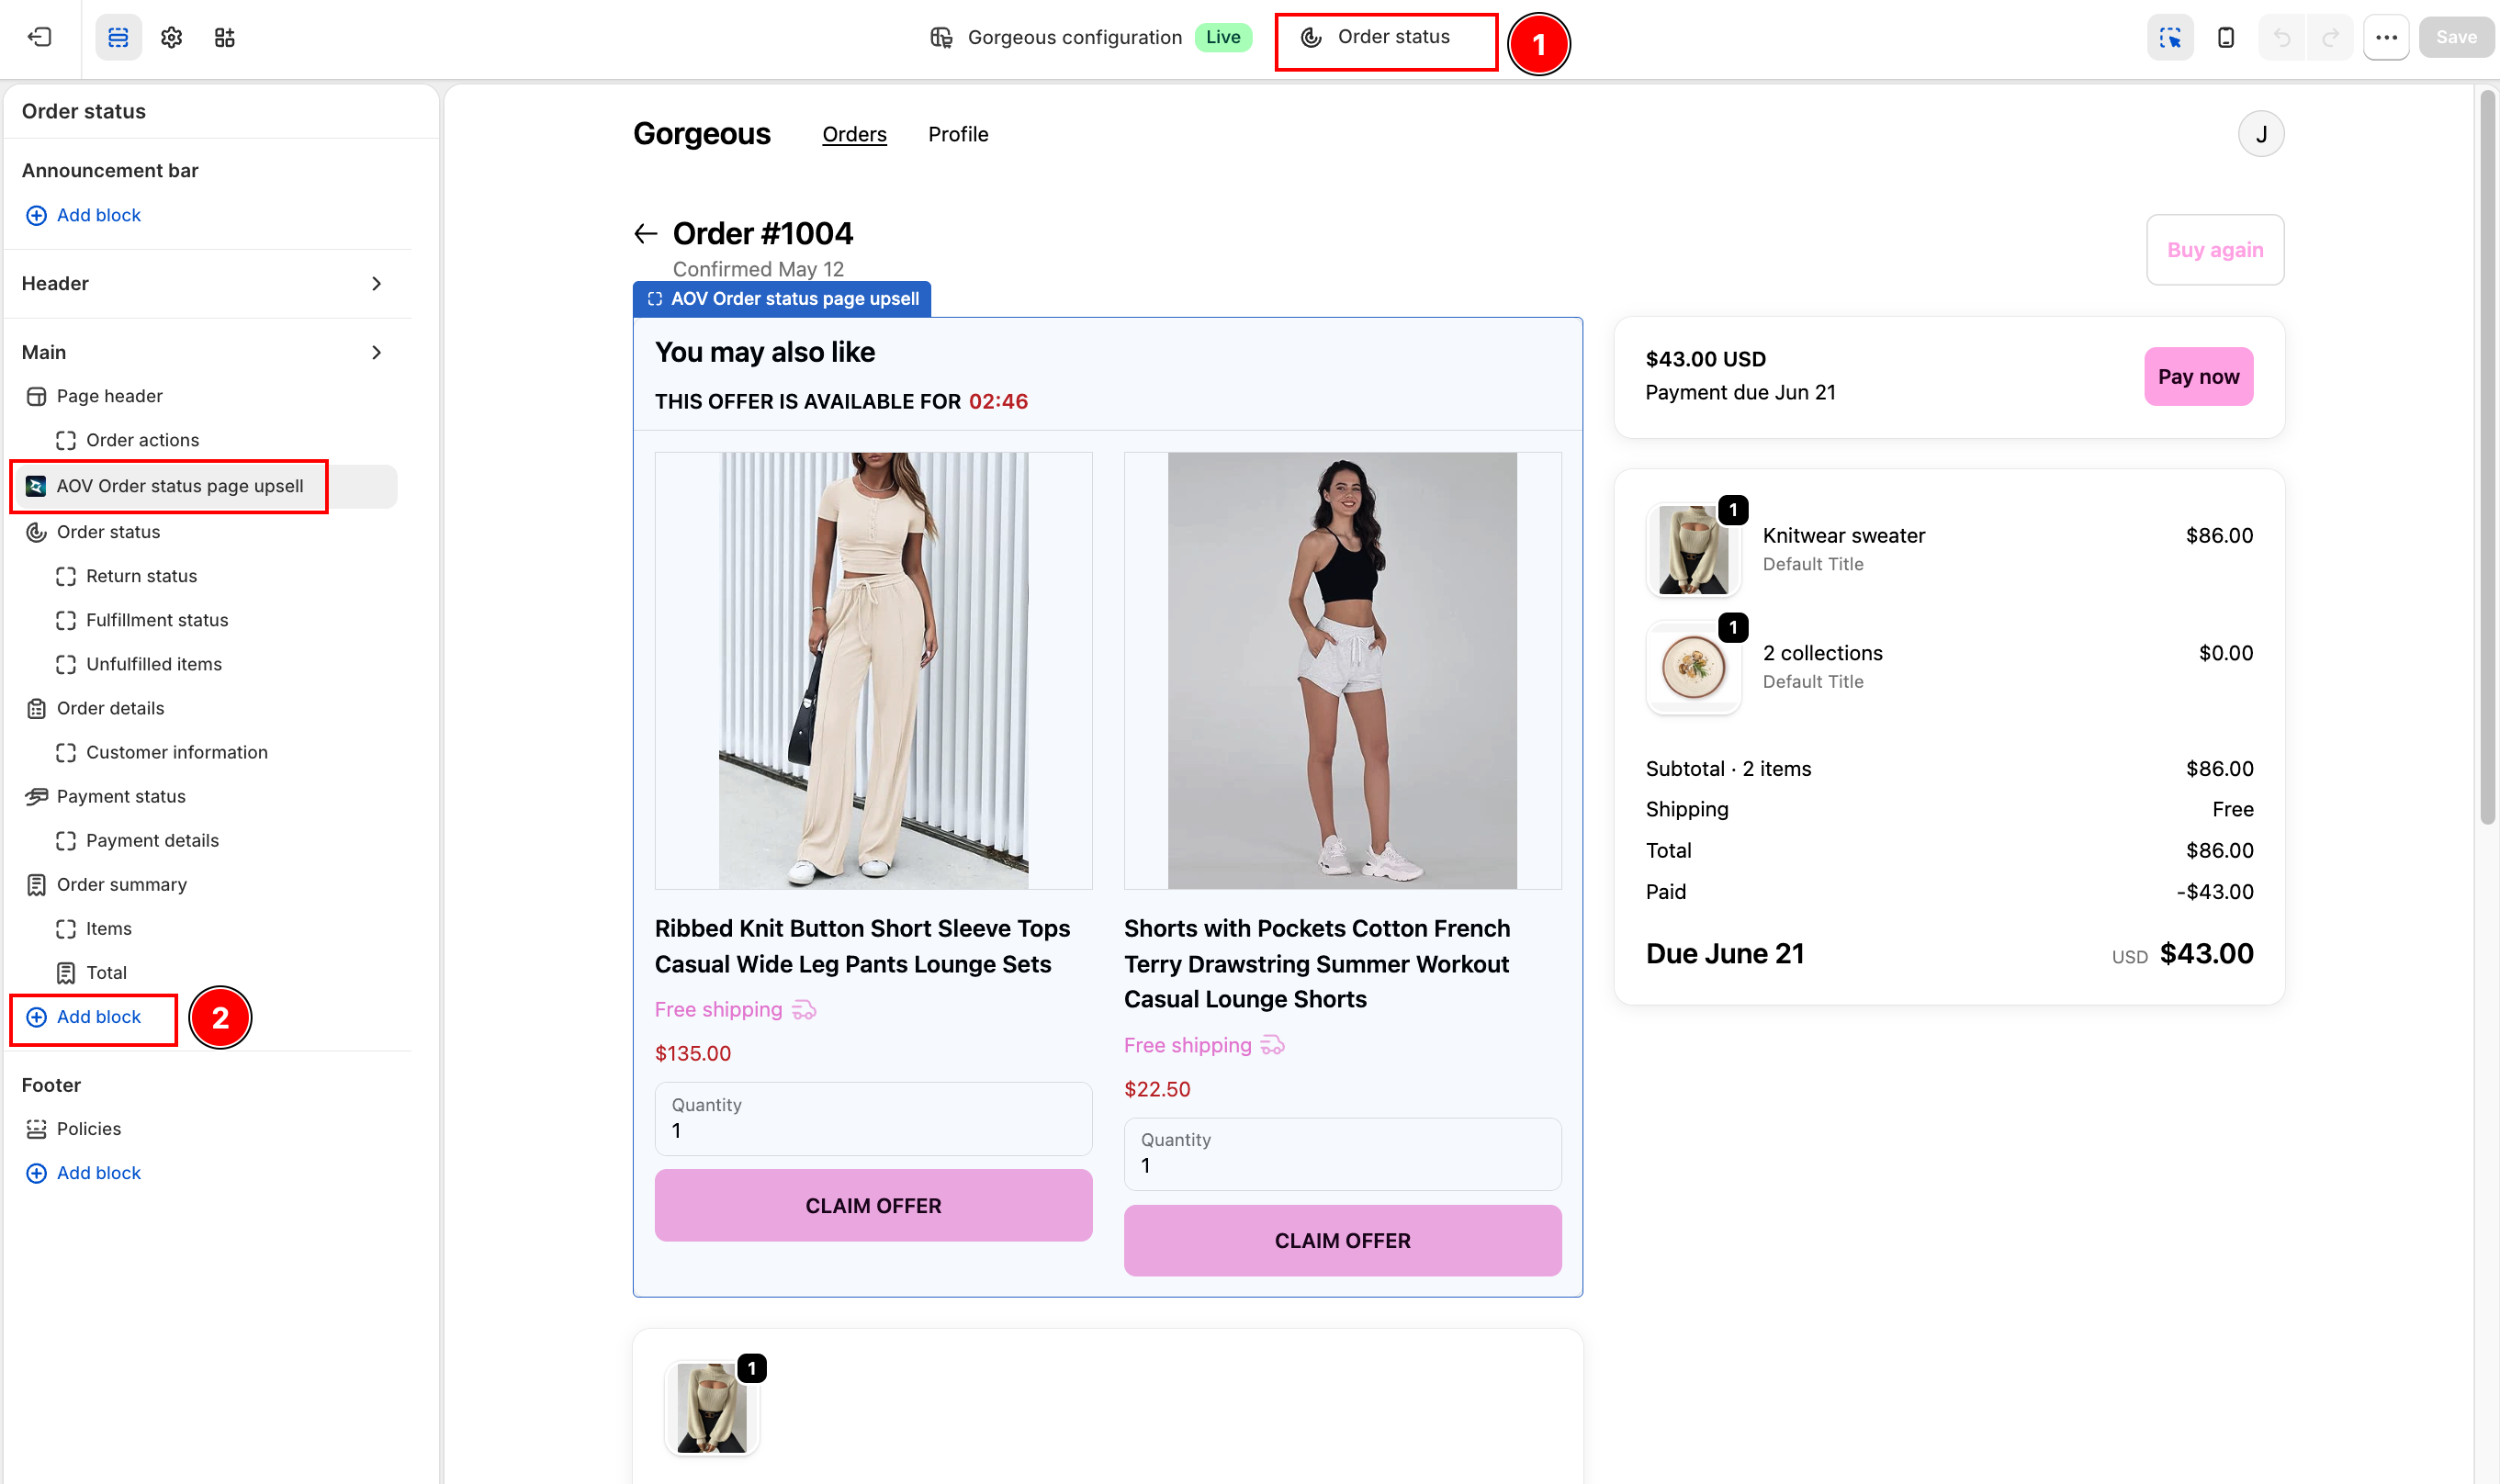Open the Order status page selector
2500x1484 pixels.
[x=1386, y=37]
